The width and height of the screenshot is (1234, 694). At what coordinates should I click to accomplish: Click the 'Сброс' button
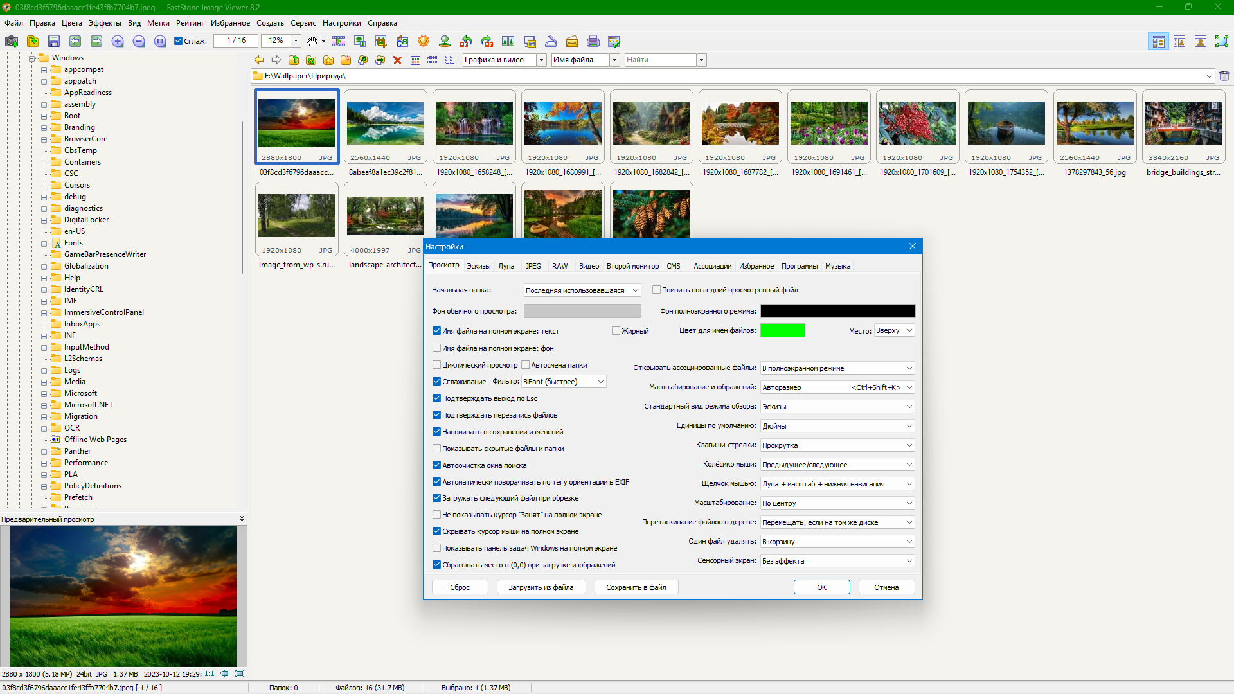point(460,587)
